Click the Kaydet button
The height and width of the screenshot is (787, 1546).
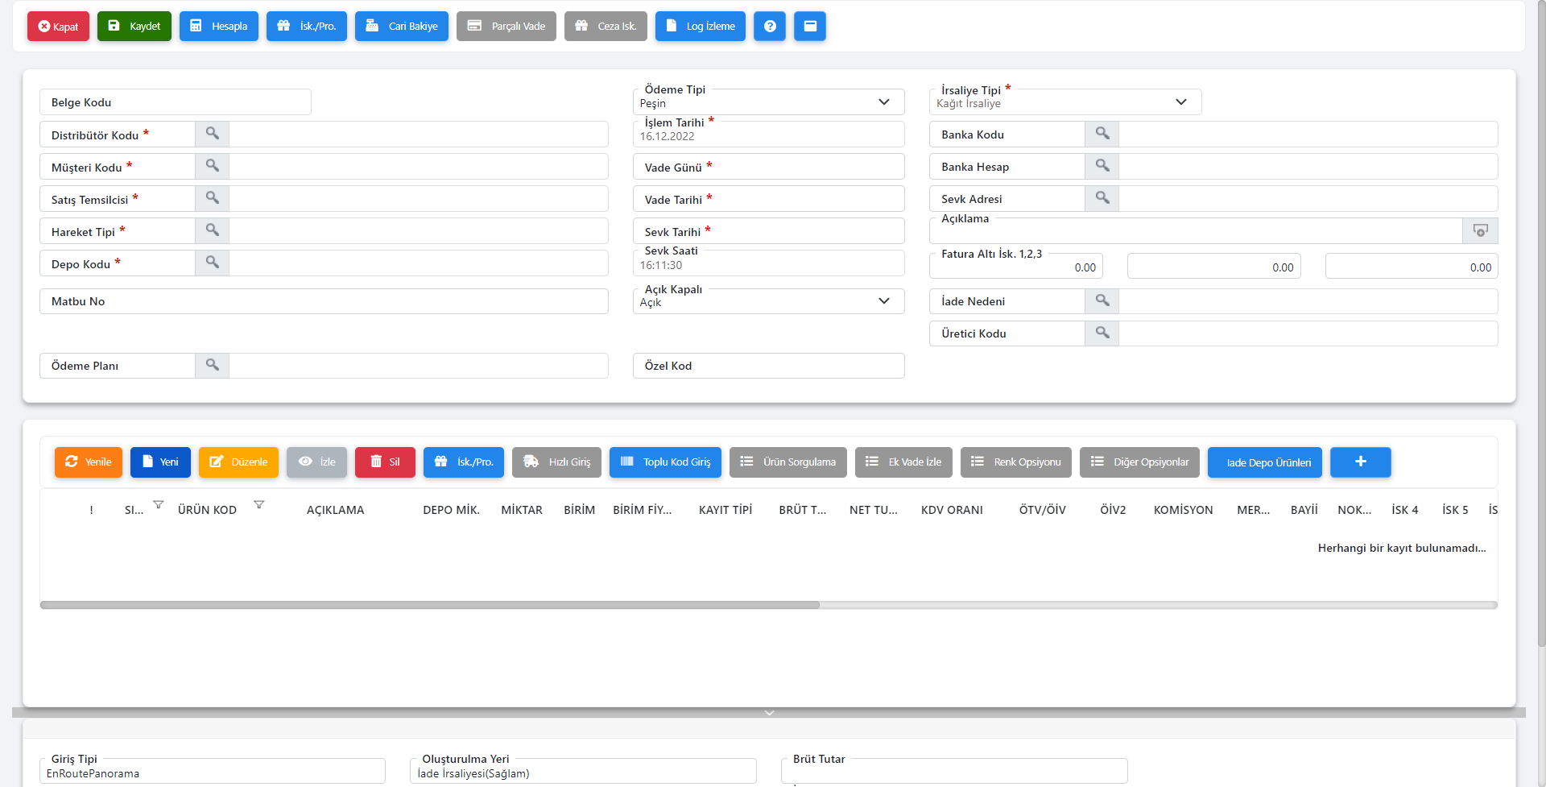point(134,26)
